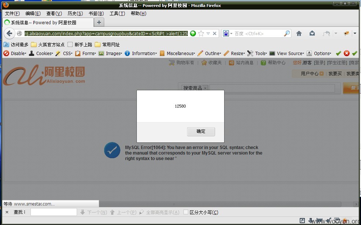
Task: Click the 查找 find text field
Action: coord(54,212)
